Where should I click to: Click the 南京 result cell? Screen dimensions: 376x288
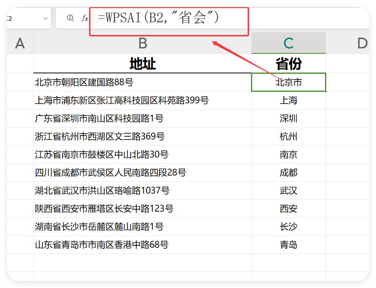coord(289,154)
